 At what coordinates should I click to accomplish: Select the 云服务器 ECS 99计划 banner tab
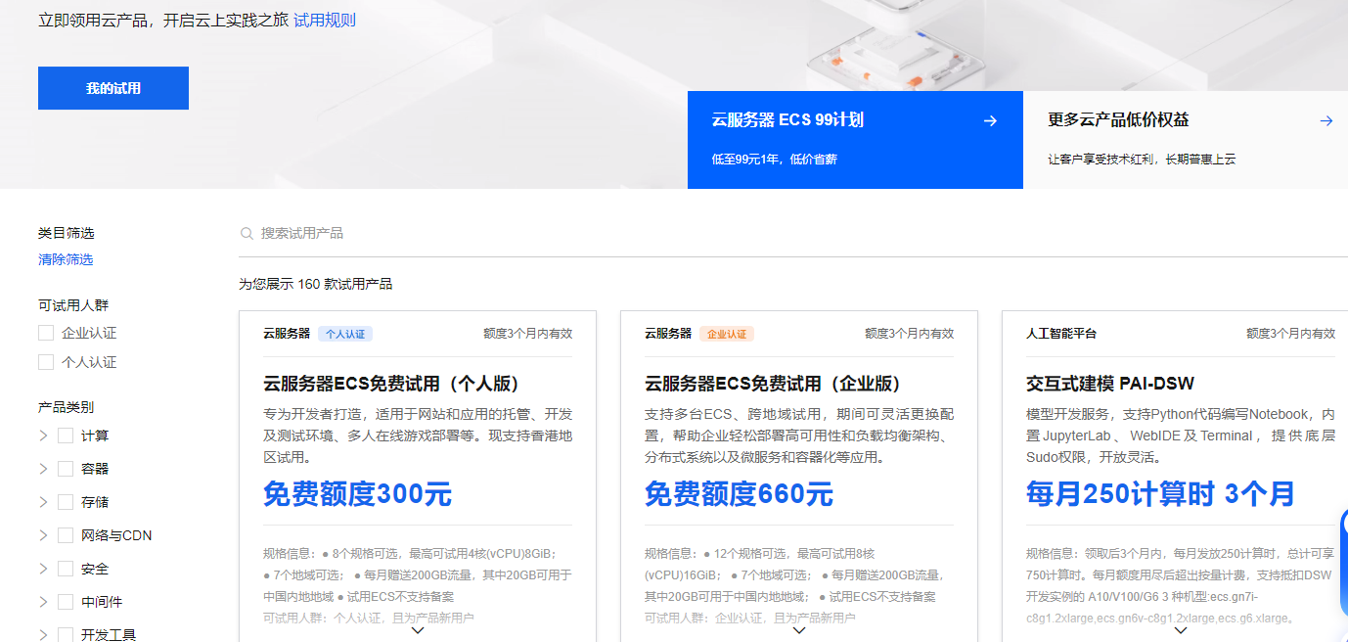(x=854, y=139)
